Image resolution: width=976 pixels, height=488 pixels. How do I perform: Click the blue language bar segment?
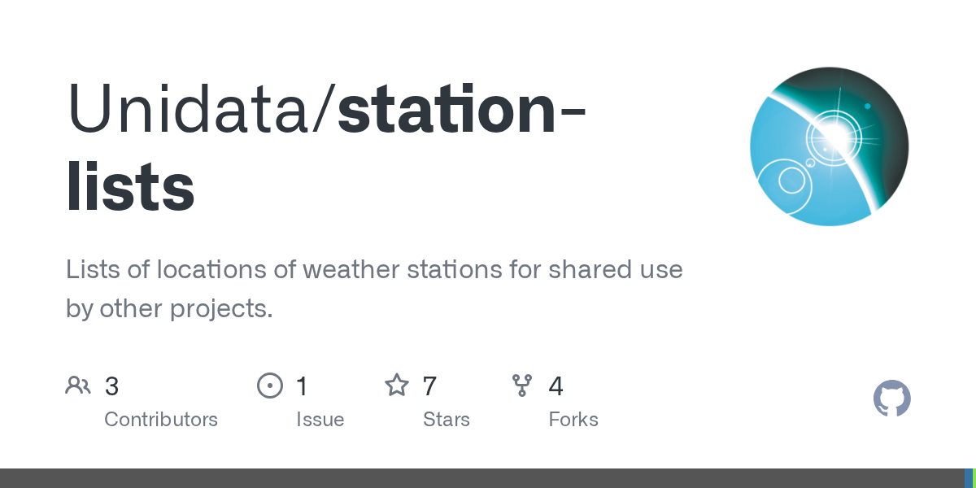pos(968,478)
